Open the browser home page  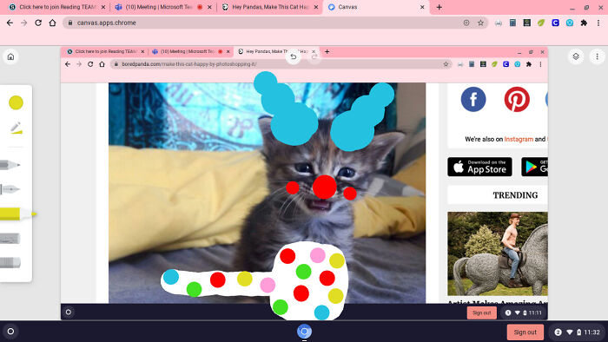coord(52,23)
